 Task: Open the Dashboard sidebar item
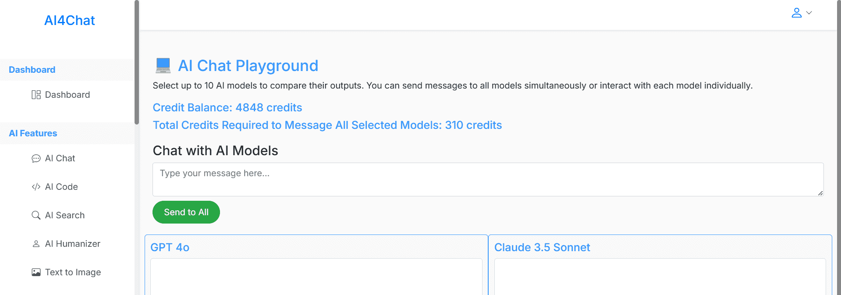click(x=67, y=95)
